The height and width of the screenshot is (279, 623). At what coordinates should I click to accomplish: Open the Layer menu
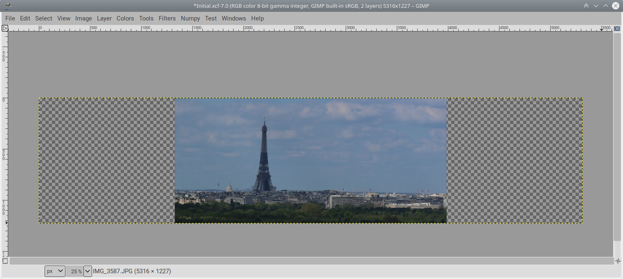104,18
